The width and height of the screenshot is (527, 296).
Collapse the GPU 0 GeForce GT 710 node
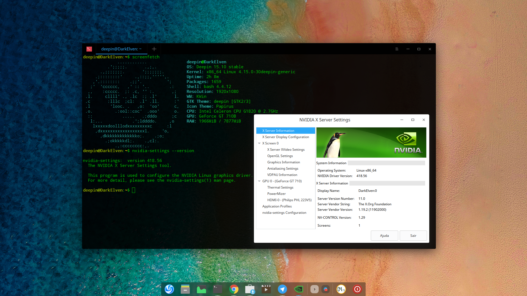[259, 181]
